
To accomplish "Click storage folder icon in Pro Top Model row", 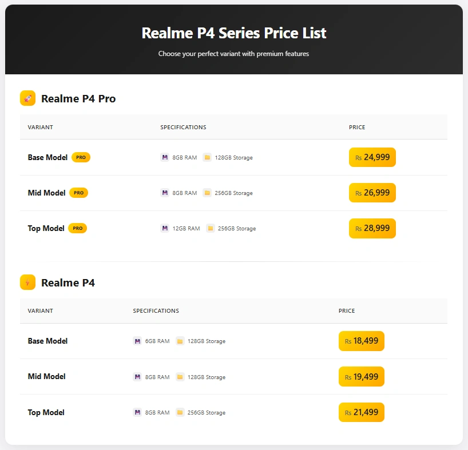I will point(211,228).
